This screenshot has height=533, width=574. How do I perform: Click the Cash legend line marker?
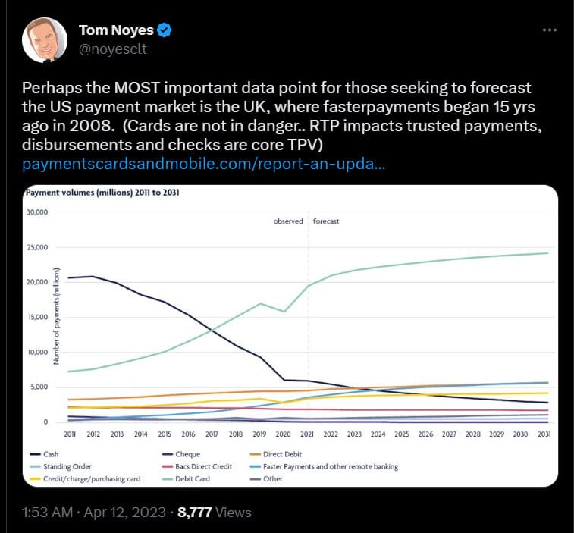click(34, 454)
